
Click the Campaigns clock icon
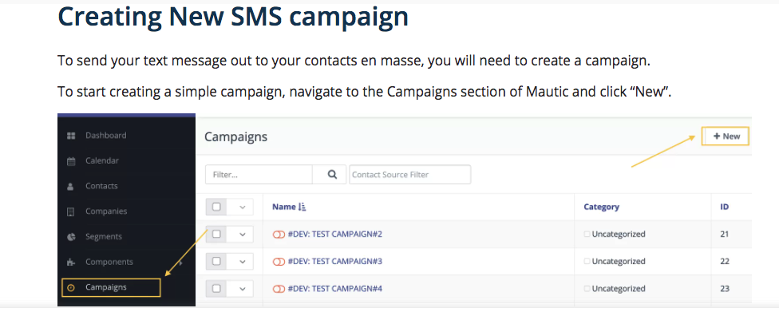71,287
